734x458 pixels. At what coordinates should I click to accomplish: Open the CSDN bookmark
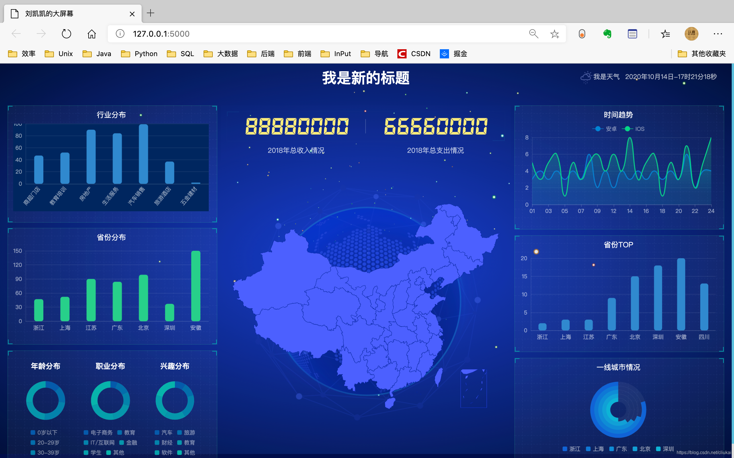coord(414,54)
